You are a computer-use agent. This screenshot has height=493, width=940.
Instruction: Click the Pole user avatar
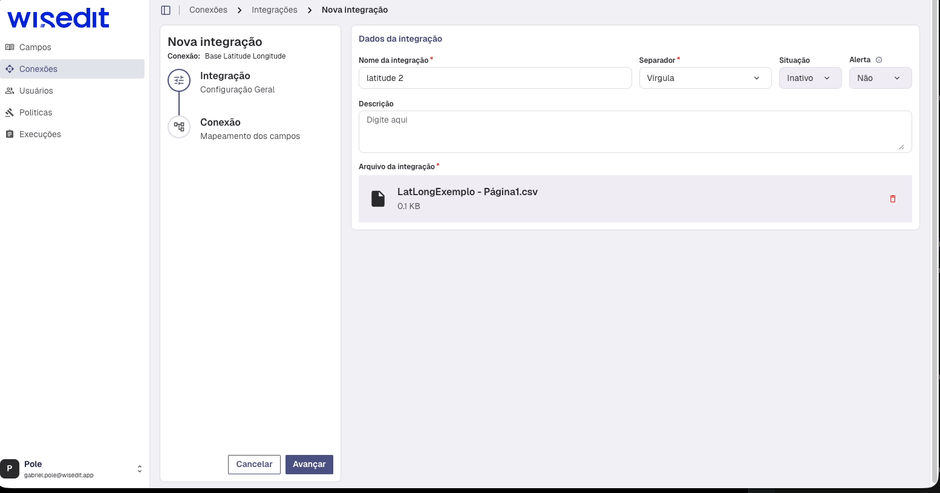pyautogui.click(x=10, y=469)
